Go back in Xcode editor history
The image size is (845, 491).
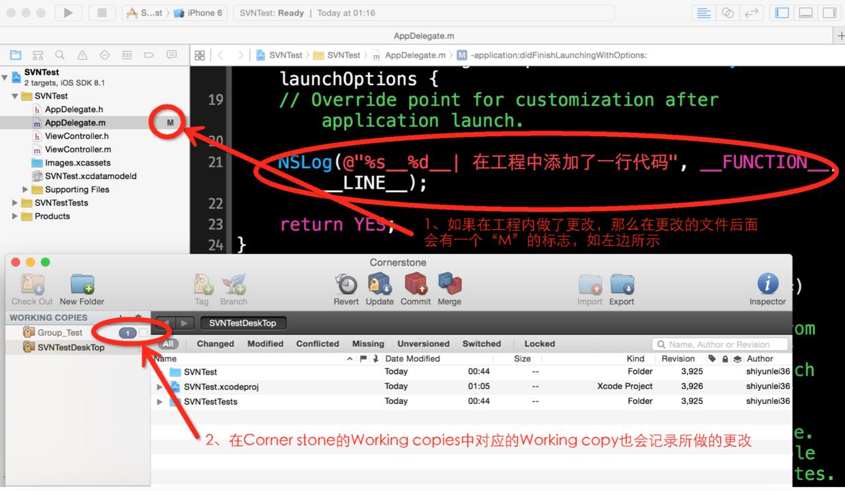(221, 55)
